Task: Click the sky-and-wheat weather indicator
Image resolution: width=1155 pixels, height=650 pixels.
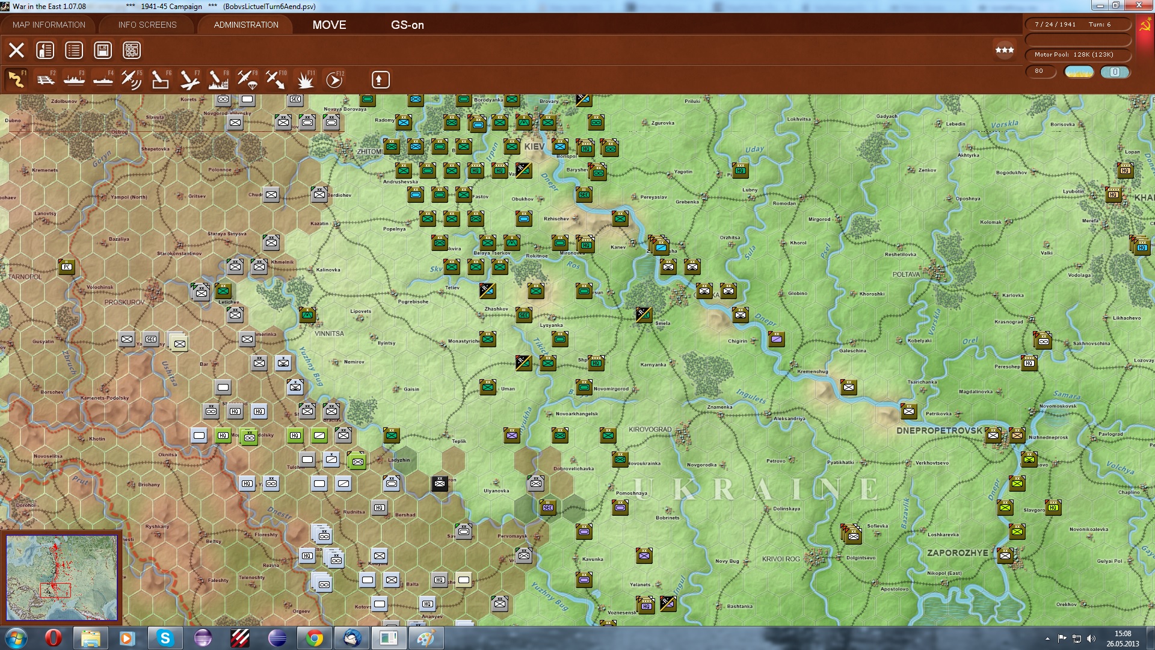Action: tap(1079, 72)
